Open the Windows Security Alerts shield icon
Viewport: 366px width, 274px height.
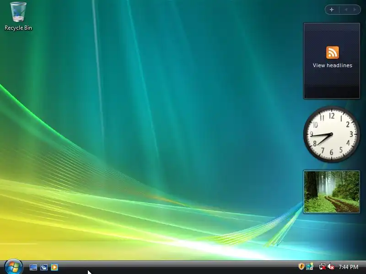(301, 266)
